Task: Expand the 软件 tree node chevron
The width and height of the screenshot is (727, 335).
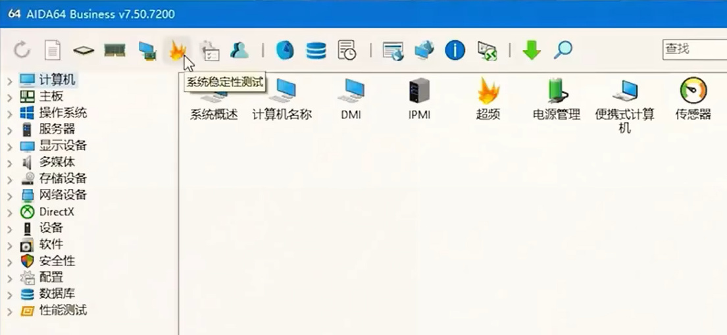Action: click(x=10, y=245)
